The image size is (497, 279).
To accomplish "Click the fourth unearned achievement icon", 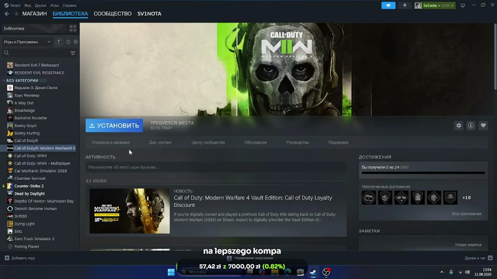I will point(418,198).
